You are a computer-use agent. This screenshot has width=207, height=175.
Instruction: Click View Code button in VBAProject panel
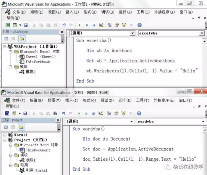coord(6,39)
